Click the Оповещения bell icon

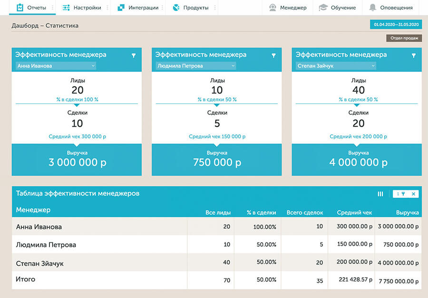(372, 8)
